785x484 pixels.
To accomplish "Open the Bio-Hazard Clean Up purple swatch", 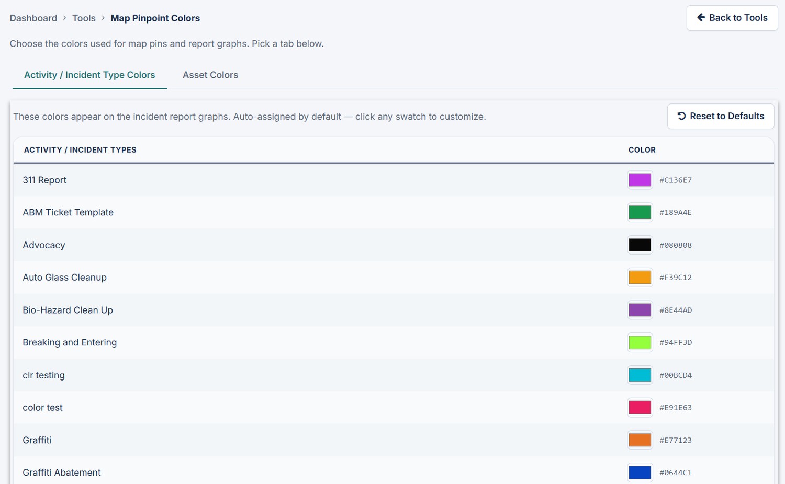I will [640, 310].
